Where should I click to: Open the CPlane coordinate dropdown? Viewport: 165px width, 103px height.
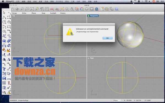point(117,100)
